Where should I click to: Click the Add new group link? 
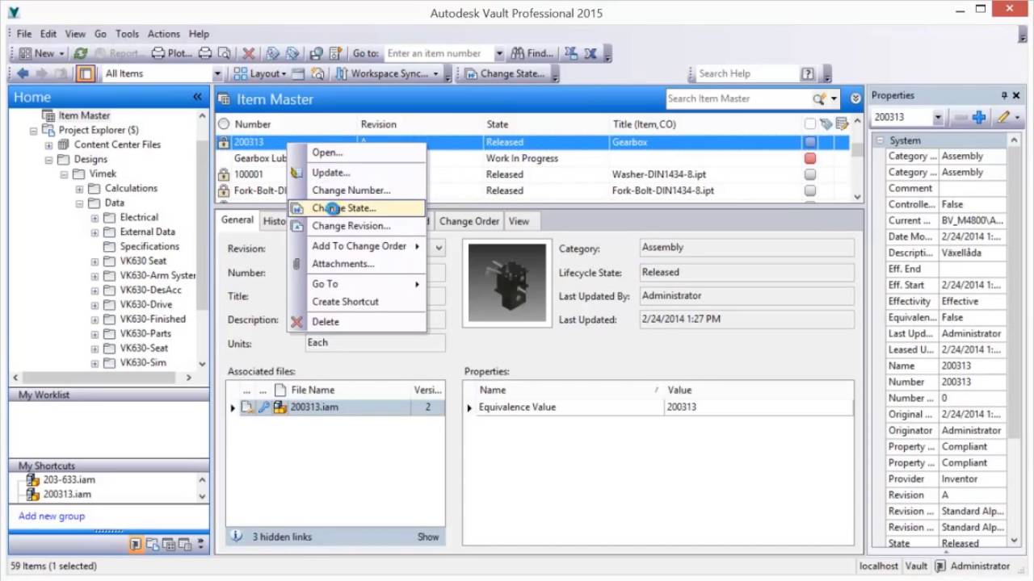click(x=52, y=516)
